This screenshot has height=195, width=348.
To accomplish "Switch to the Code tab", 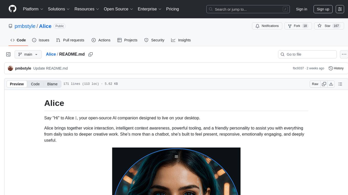I will click(x=18, y=40).
